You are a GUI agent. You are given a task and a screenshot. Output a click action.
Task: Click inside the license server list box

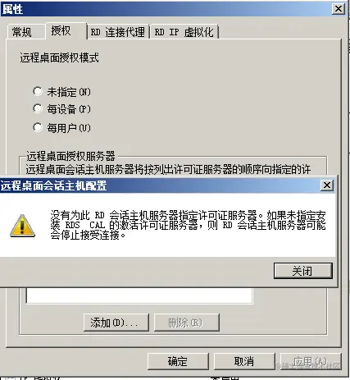(139, 295)
